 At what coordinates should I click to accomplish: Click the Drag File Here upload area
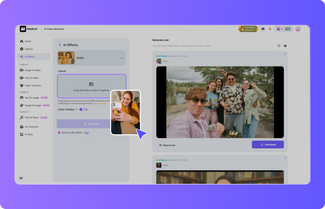(91, 86)
